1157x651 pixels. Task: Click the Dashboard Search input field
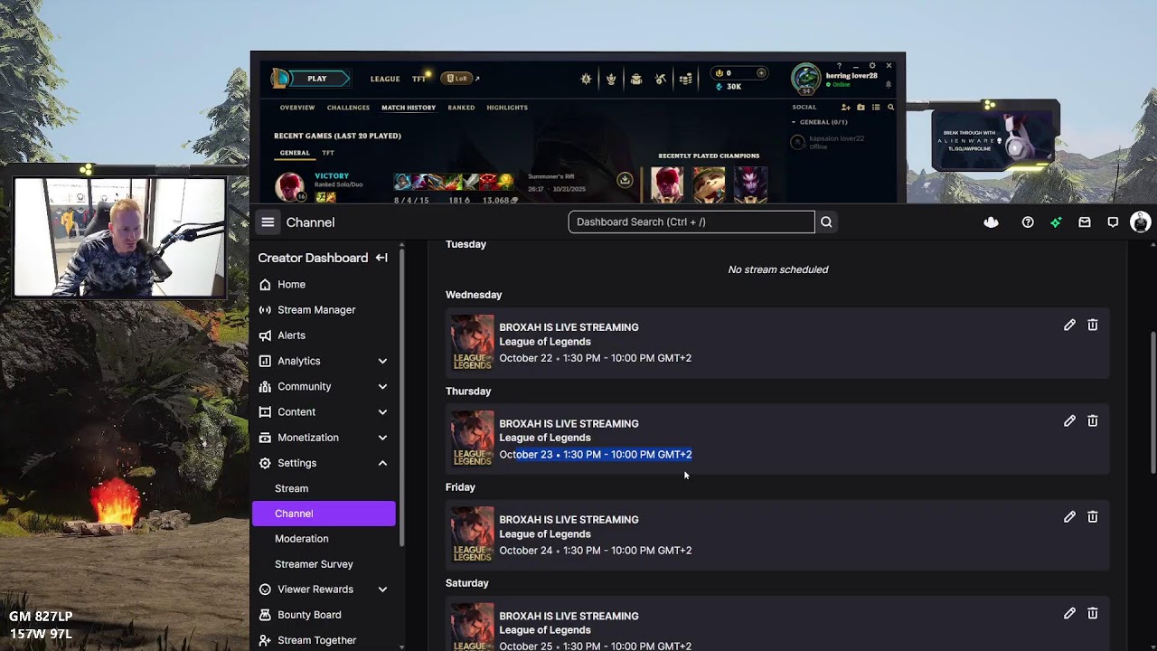pos(691,222)
